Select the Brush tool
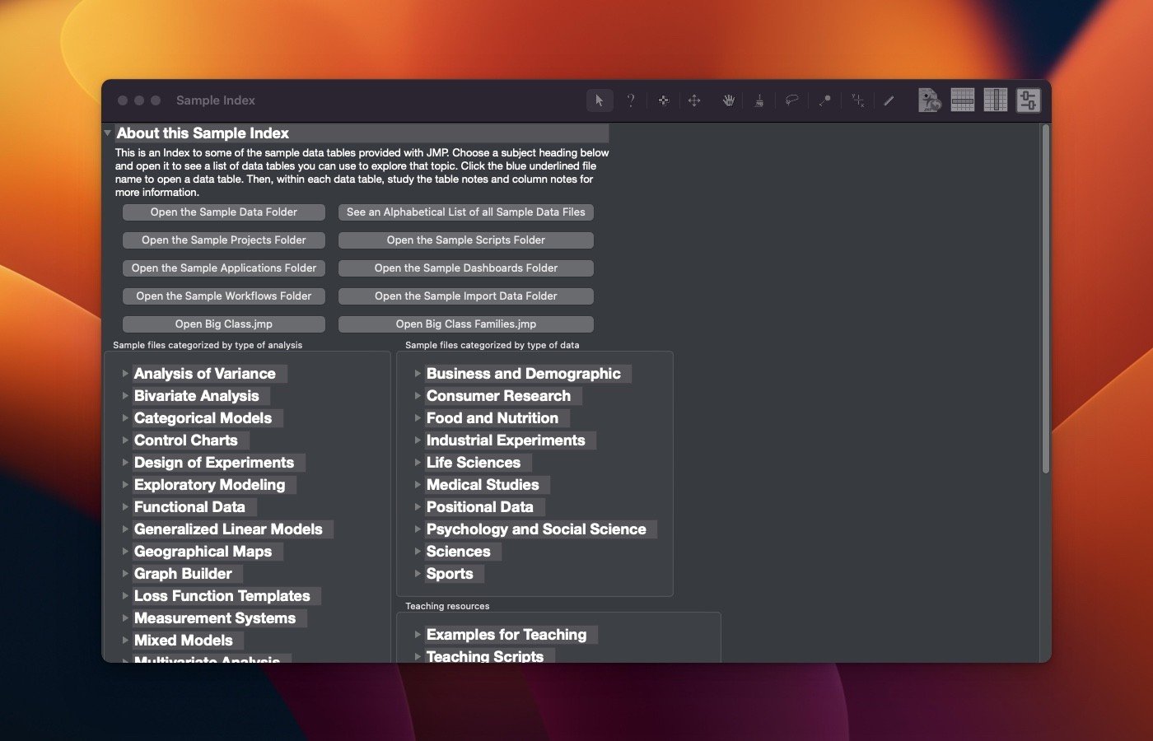This screenshot has height=741, width=1153. (759, 100)
